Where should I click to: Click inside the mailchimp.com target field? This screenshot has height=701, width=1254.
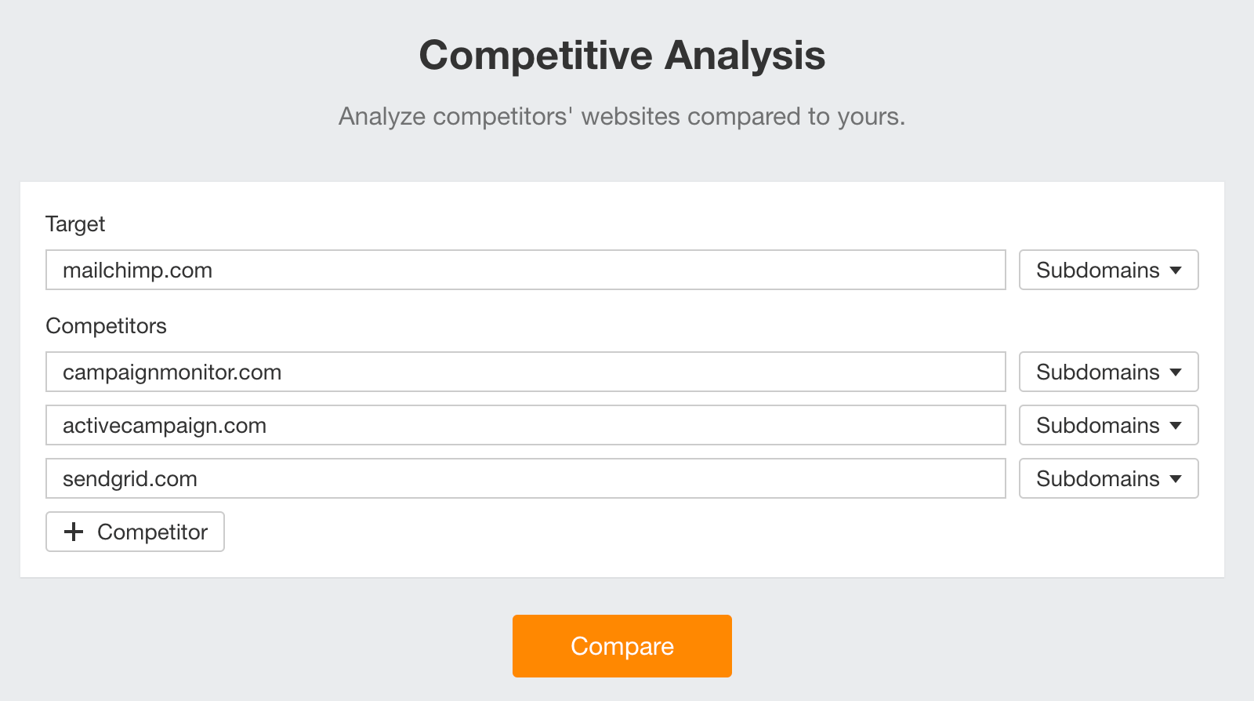tap(525, 270)
